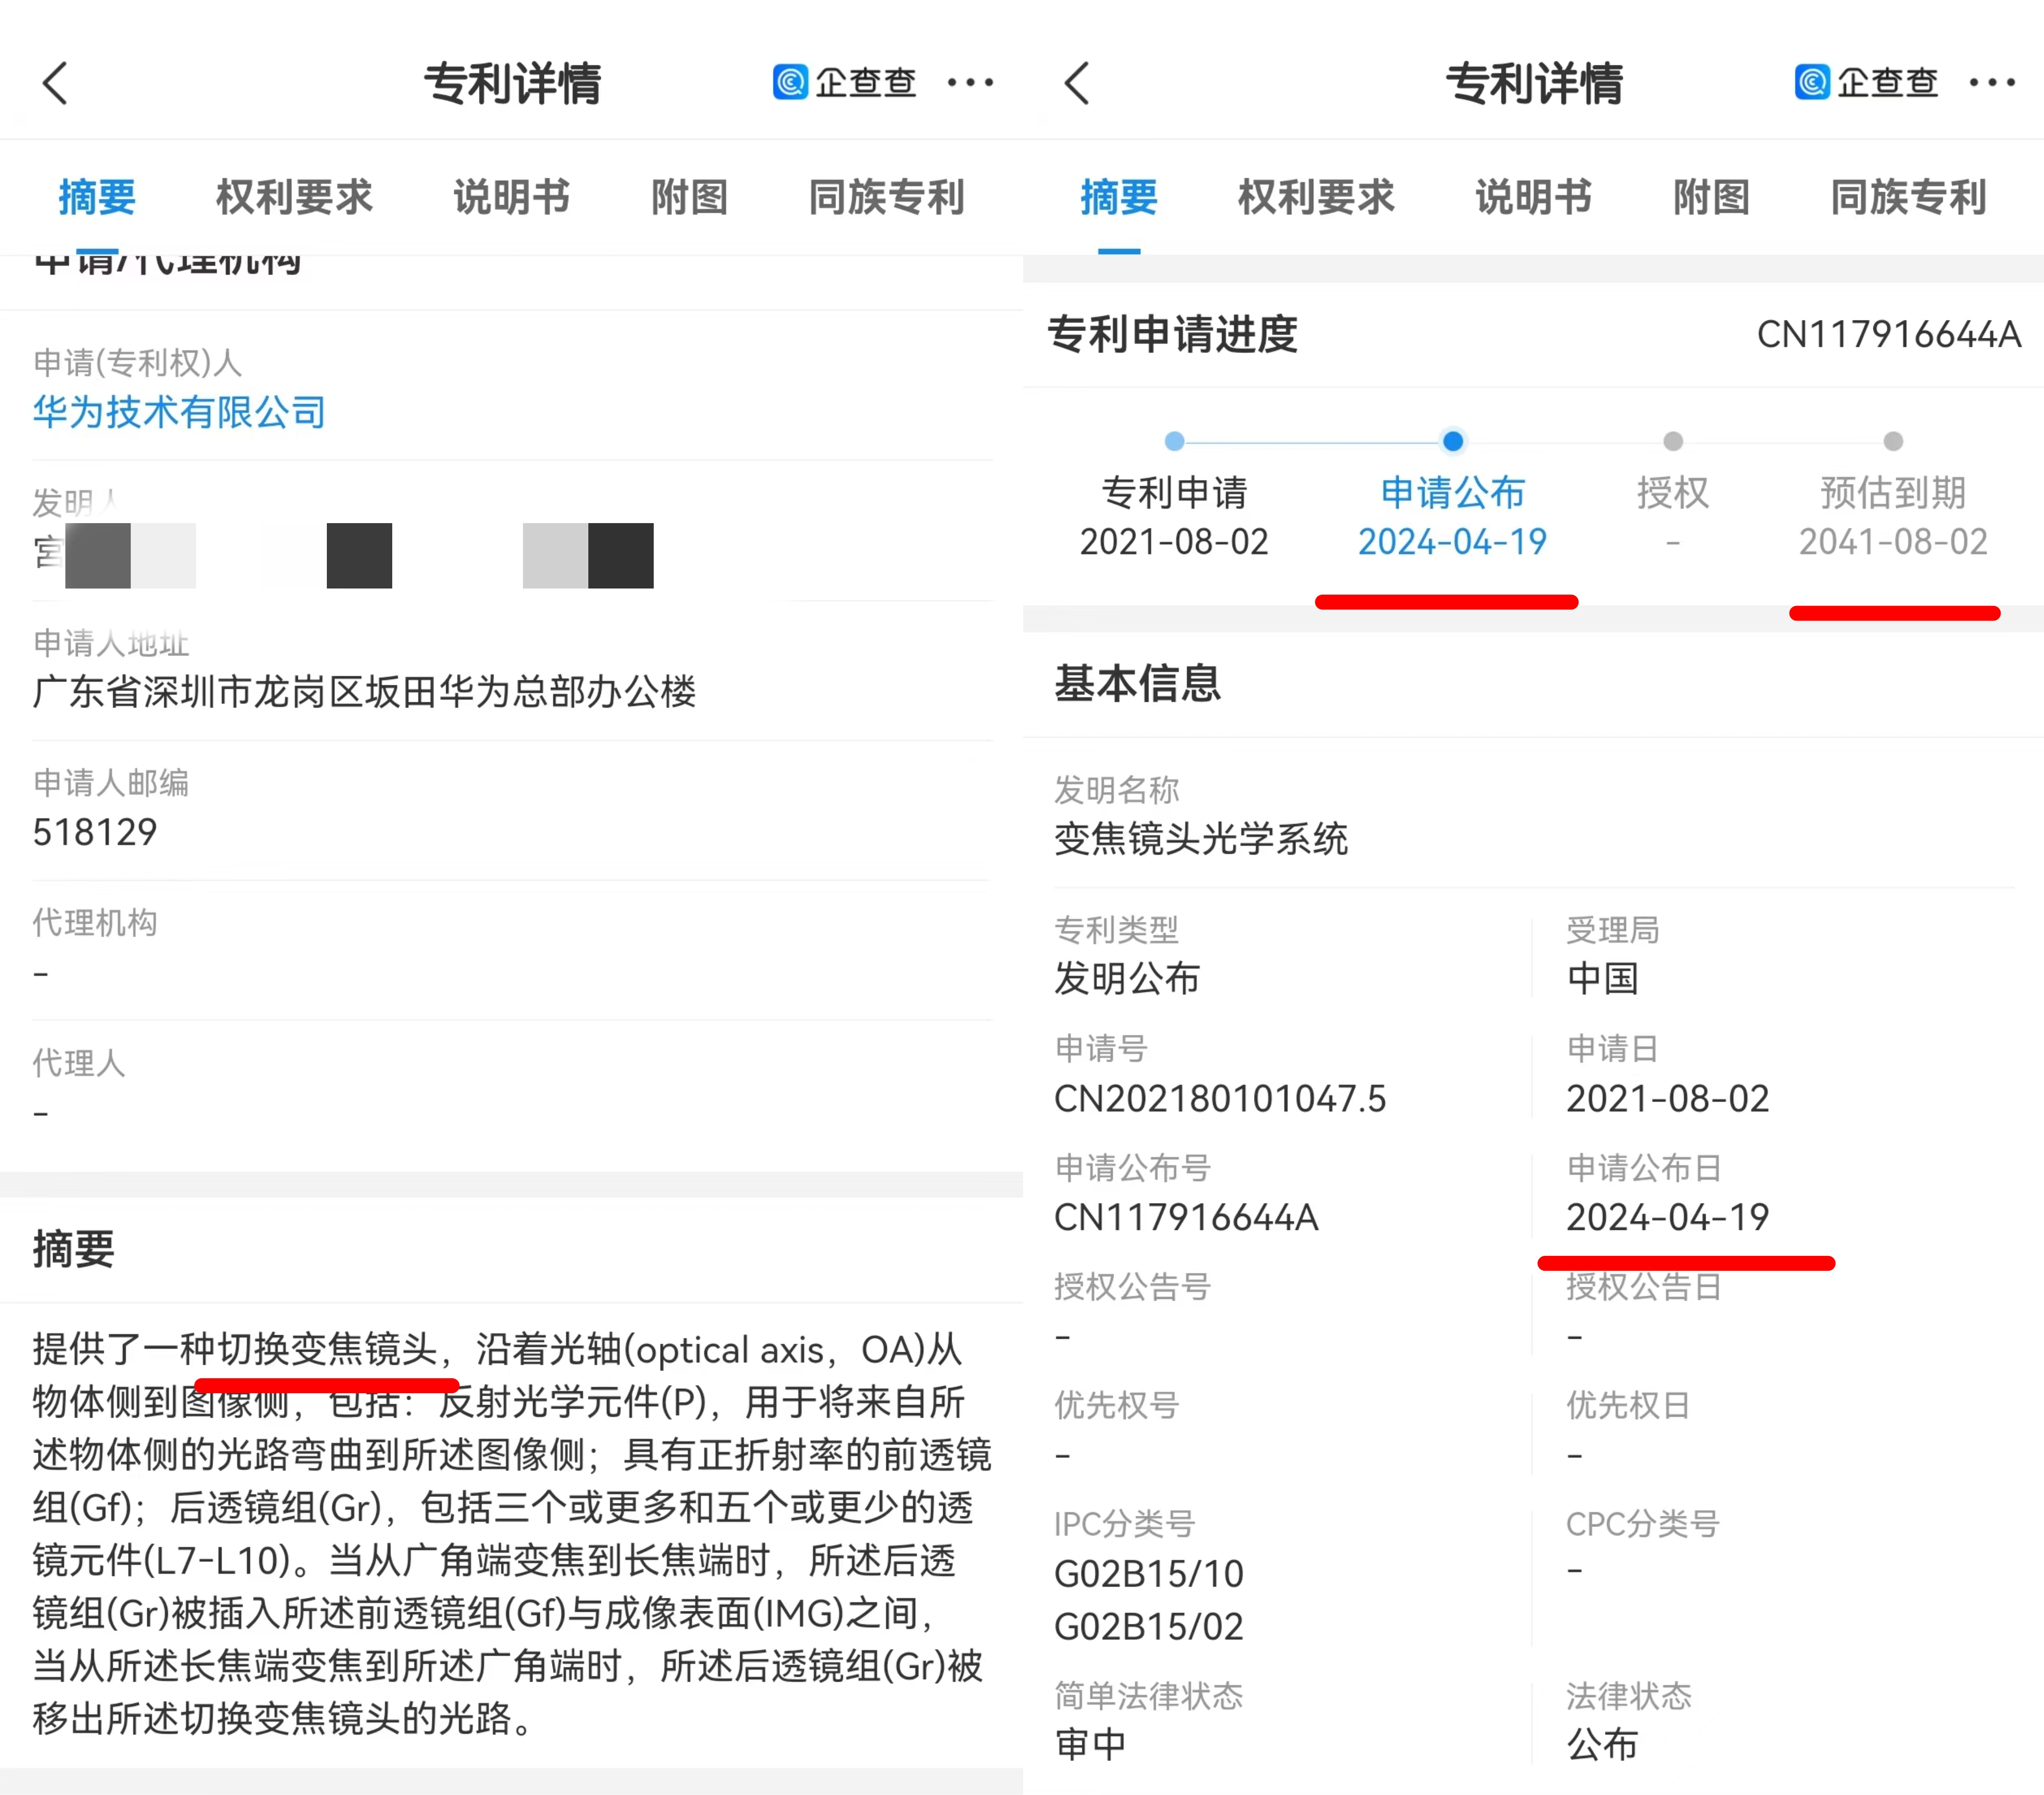This screenshot has height=1795, width=2044.
Task: Select the 授权 milestone dot on the timeline
Action: click(1672, 441)
